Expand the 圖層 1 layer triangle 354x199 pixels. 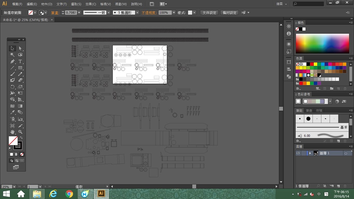pos(310,153)
